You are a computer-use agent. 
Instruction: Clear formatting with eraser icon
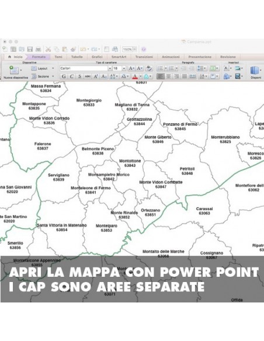tap(149, 68)
